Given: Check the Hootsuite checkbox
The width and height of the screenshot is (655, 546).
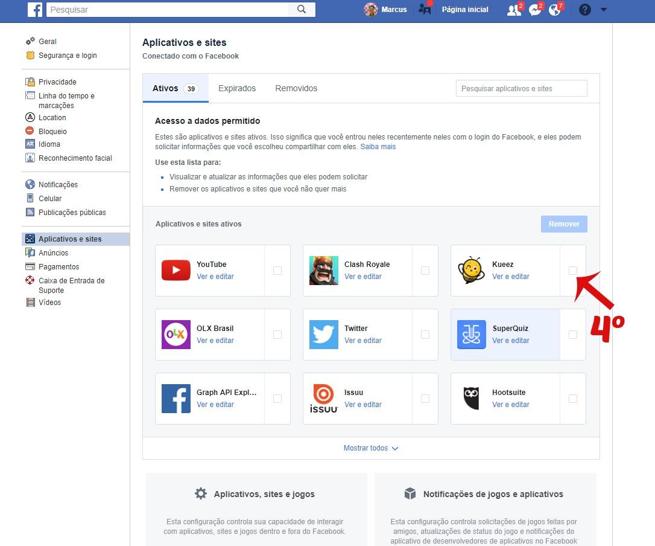Looking at the screenshot, I should (573, 399).
